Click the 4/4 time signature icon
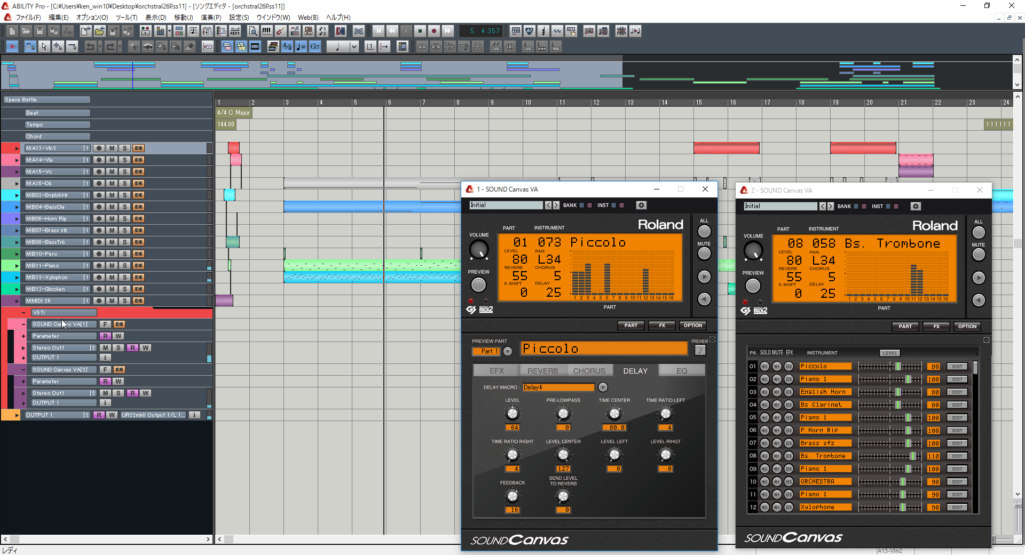1025x555 pixels. pyautogui.click(x=287, y=47)
